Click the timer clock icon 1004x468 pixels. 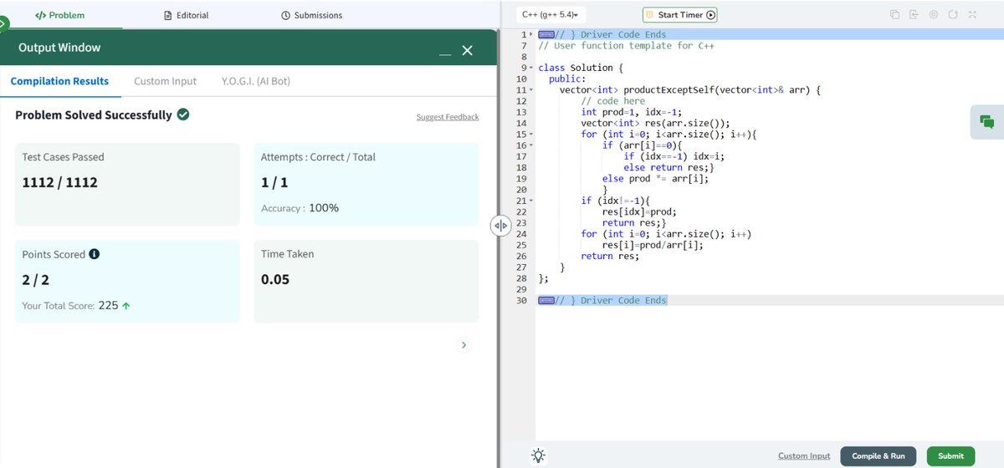pyautogui.click(x=651, y=15)
